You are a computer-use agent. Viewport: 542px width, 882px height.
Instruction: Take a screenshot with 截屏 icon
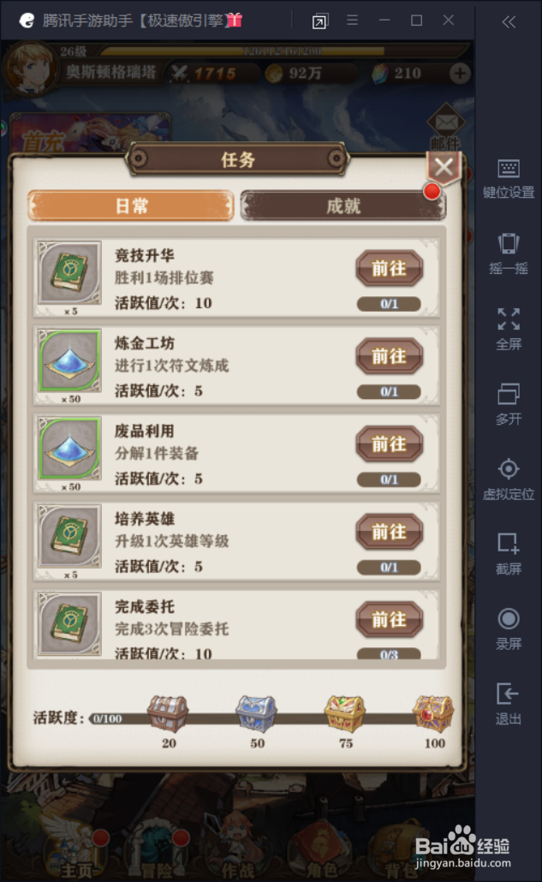[509, 544]
